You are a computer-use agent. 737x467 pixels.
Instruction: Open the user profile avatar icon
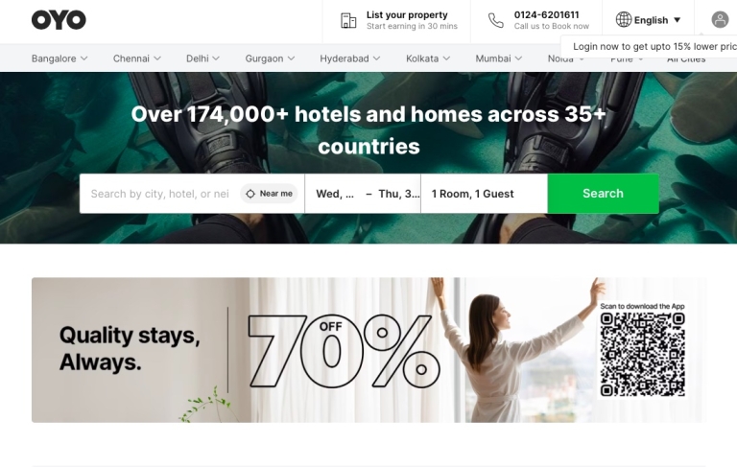click(720, 20)
